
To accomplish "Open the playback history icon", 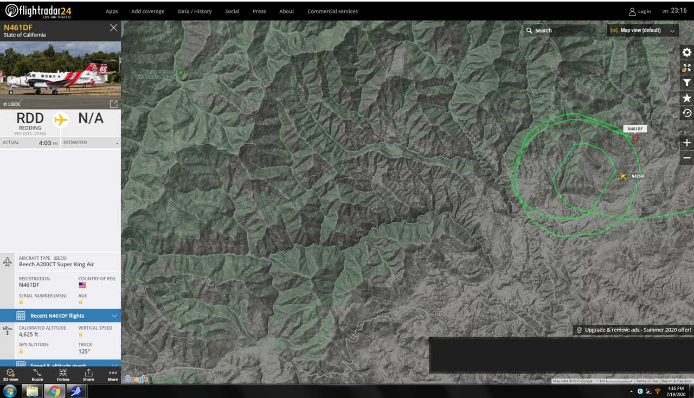I will pos(686,113).
